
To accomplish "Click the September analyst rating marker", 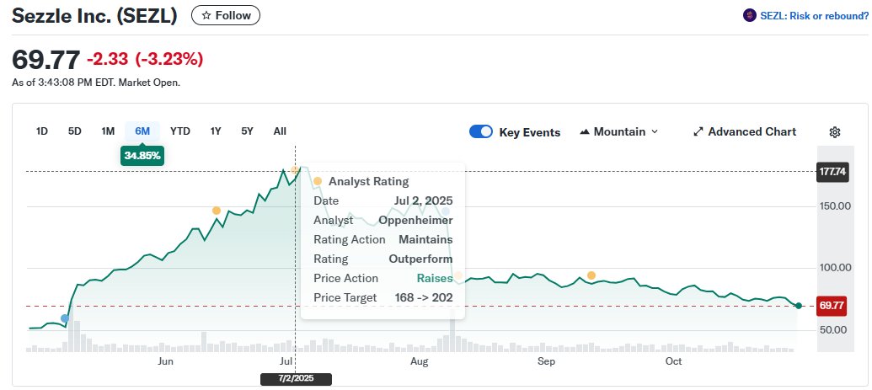I will [591, 275].
